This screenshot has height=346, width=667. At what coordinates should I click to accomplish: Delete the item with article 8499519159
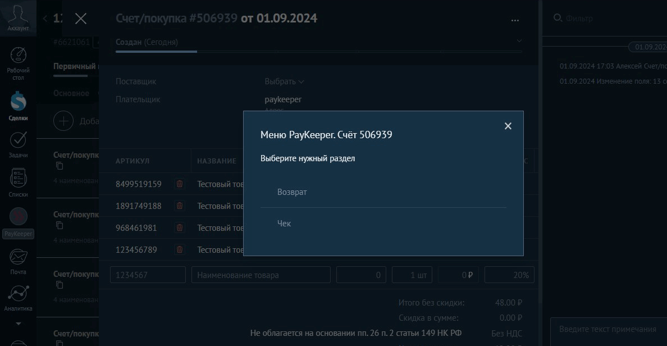coord(180,184)
